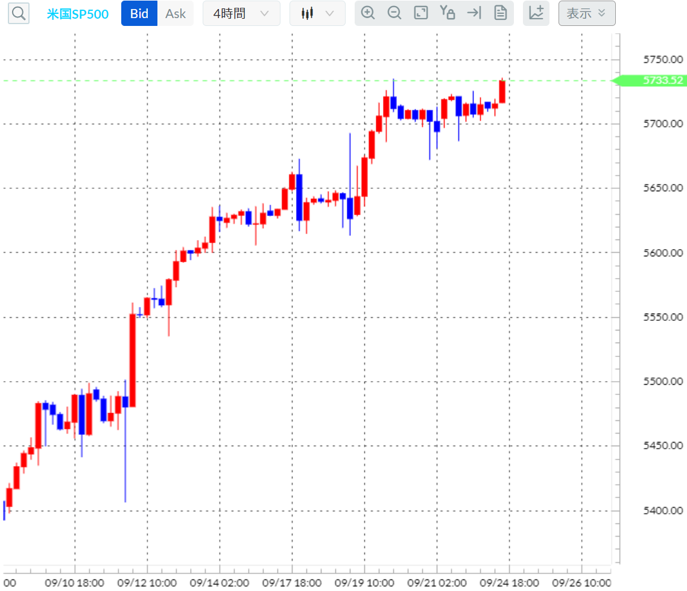Viewport: 687px width, 591px height.
Task: Open the 表示 display dropdown
Action: click(x=587, y=14)
